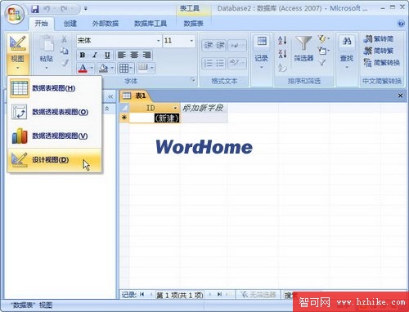
Task: Select 设计视图(D) from view menu
Action: click(55, 160)
